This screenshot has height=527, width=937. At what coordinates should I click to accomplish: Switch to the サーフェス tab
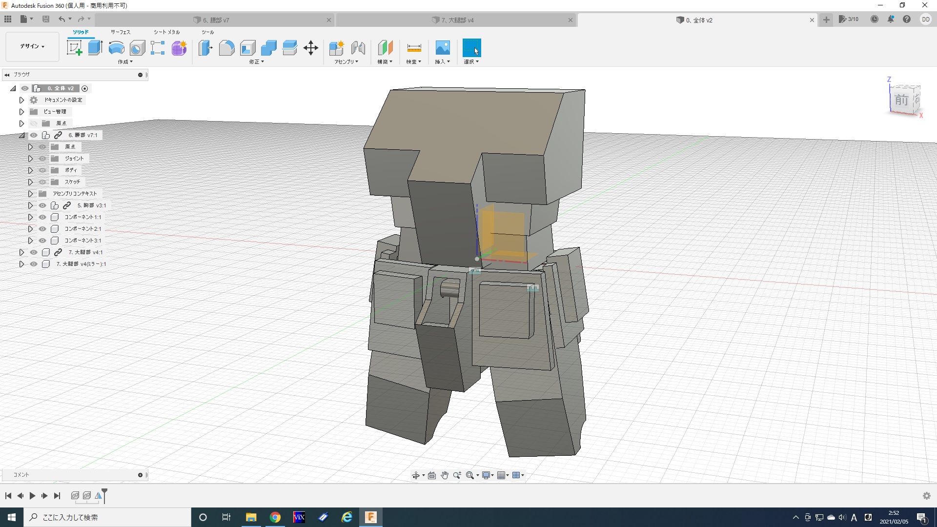(x=120, y=32)
